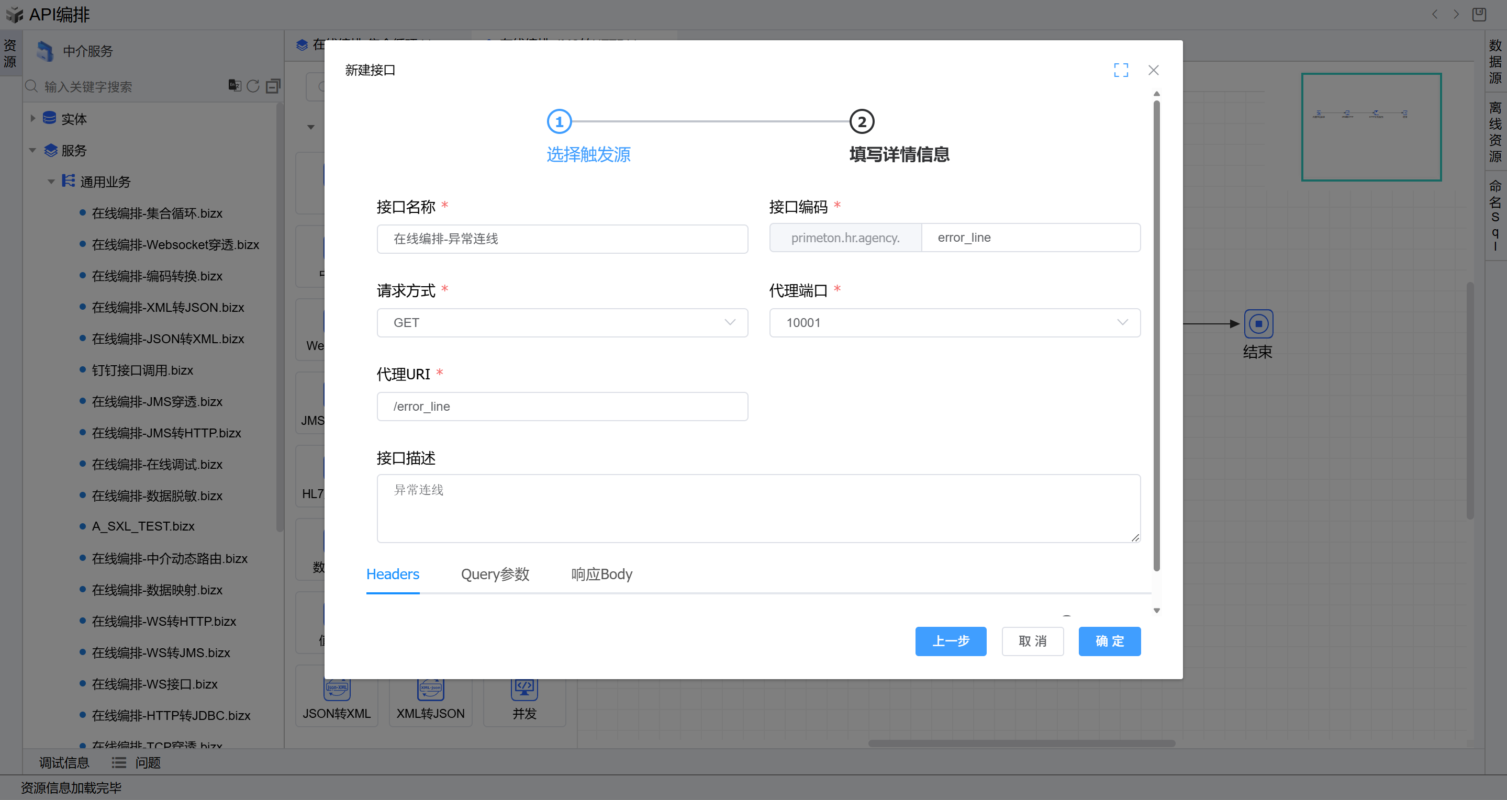The height and width of the screenshot is (800, 1507).
Task: Click the 结束 end node icon
Action: pyautogui.click(x=1258, y=323)
